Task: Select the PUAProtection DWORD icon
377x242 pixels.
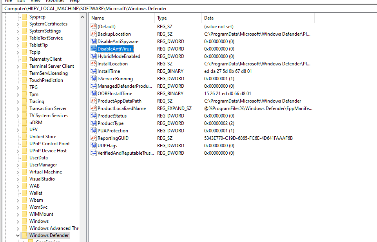Action: [94, 131]
